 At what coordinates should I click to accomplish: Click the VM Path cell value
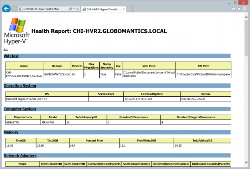pos(204,74)
